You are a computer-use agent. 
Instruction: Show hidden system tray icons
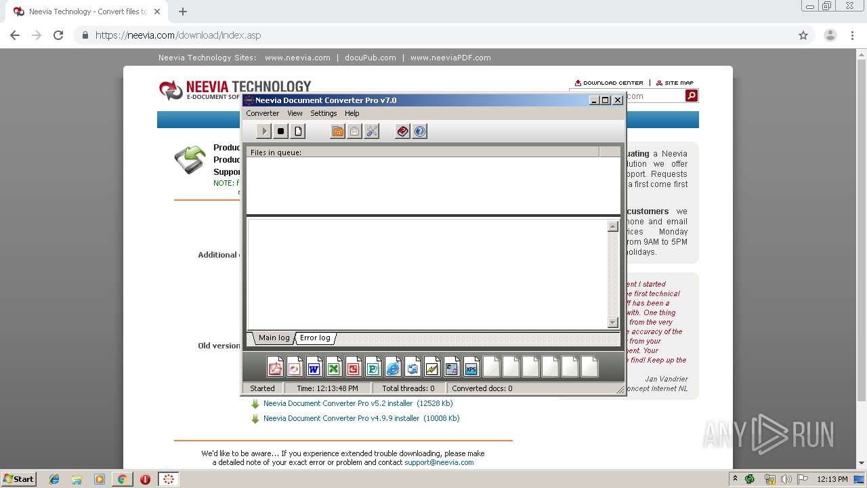click(735, 479)
